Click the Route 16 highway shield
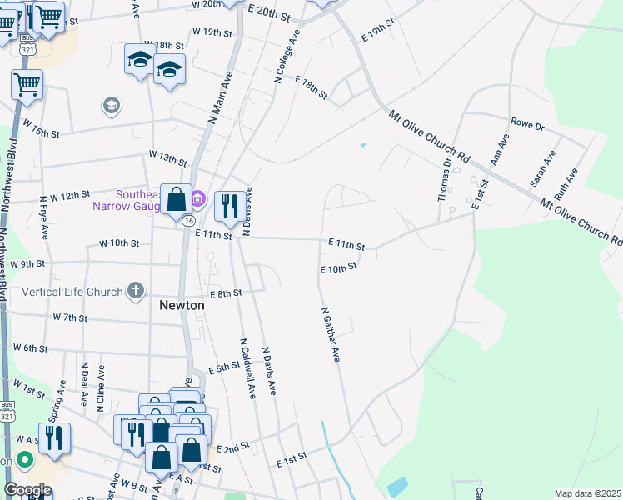The image size is (623, 500). [x=189, y=221]
